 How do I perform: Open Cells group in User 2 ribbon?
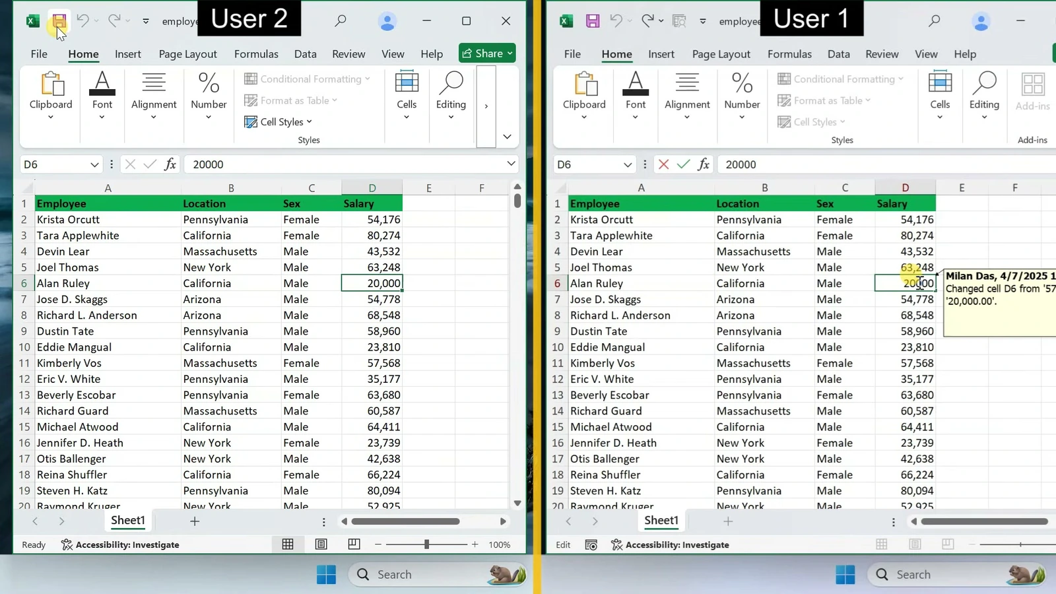click(x=407, y=96)
